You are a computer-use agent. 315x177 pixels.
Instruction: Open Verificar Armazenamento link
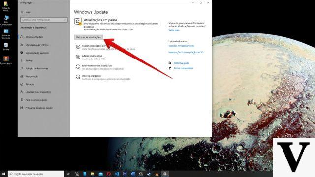182,46
